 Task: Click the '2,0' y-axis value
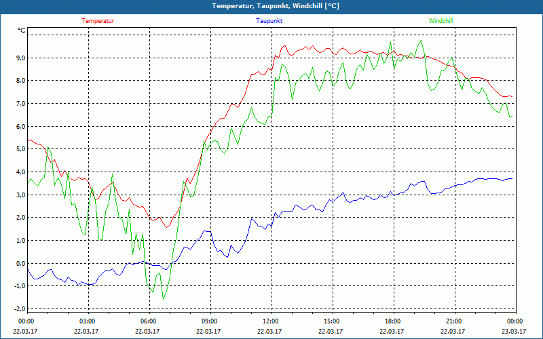(22, 218)
